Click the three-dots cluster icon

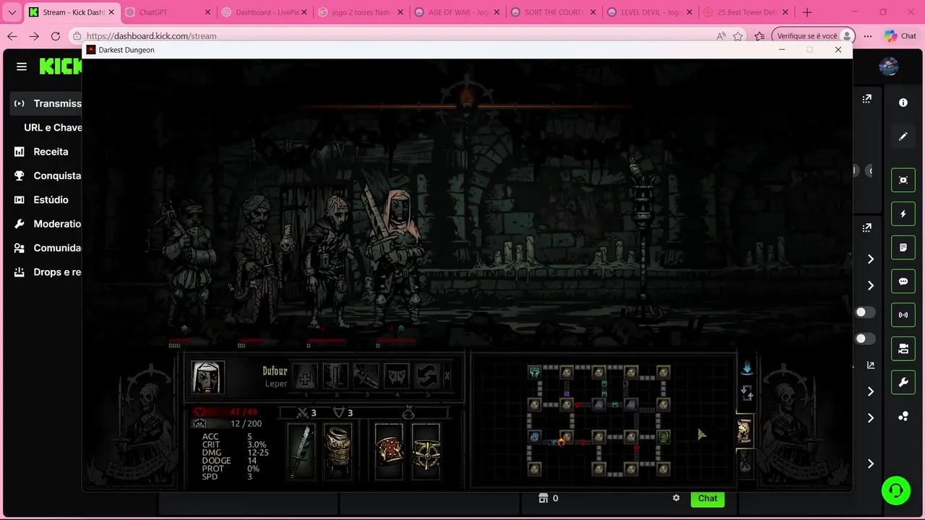pyautogui.click(x=903, y=417)
